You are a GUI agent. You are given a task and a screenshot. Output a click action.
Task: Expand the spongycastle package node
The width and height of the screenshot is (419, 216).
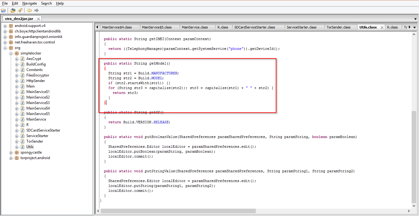pos(11,152)
